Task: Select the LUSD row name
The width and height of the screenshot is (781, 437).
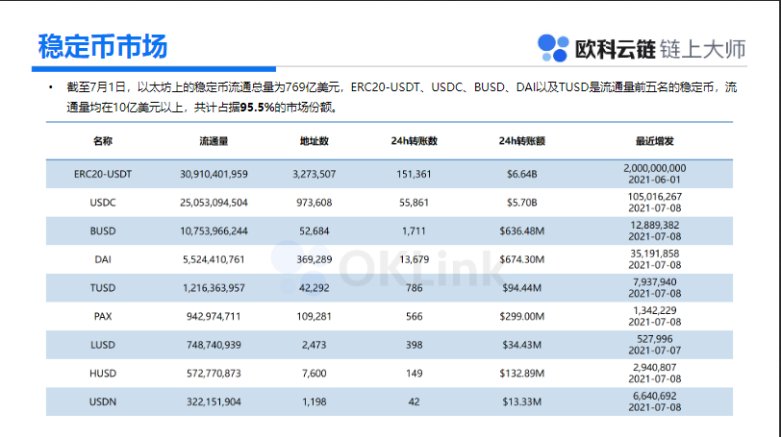Action: (x=103, y=345)
